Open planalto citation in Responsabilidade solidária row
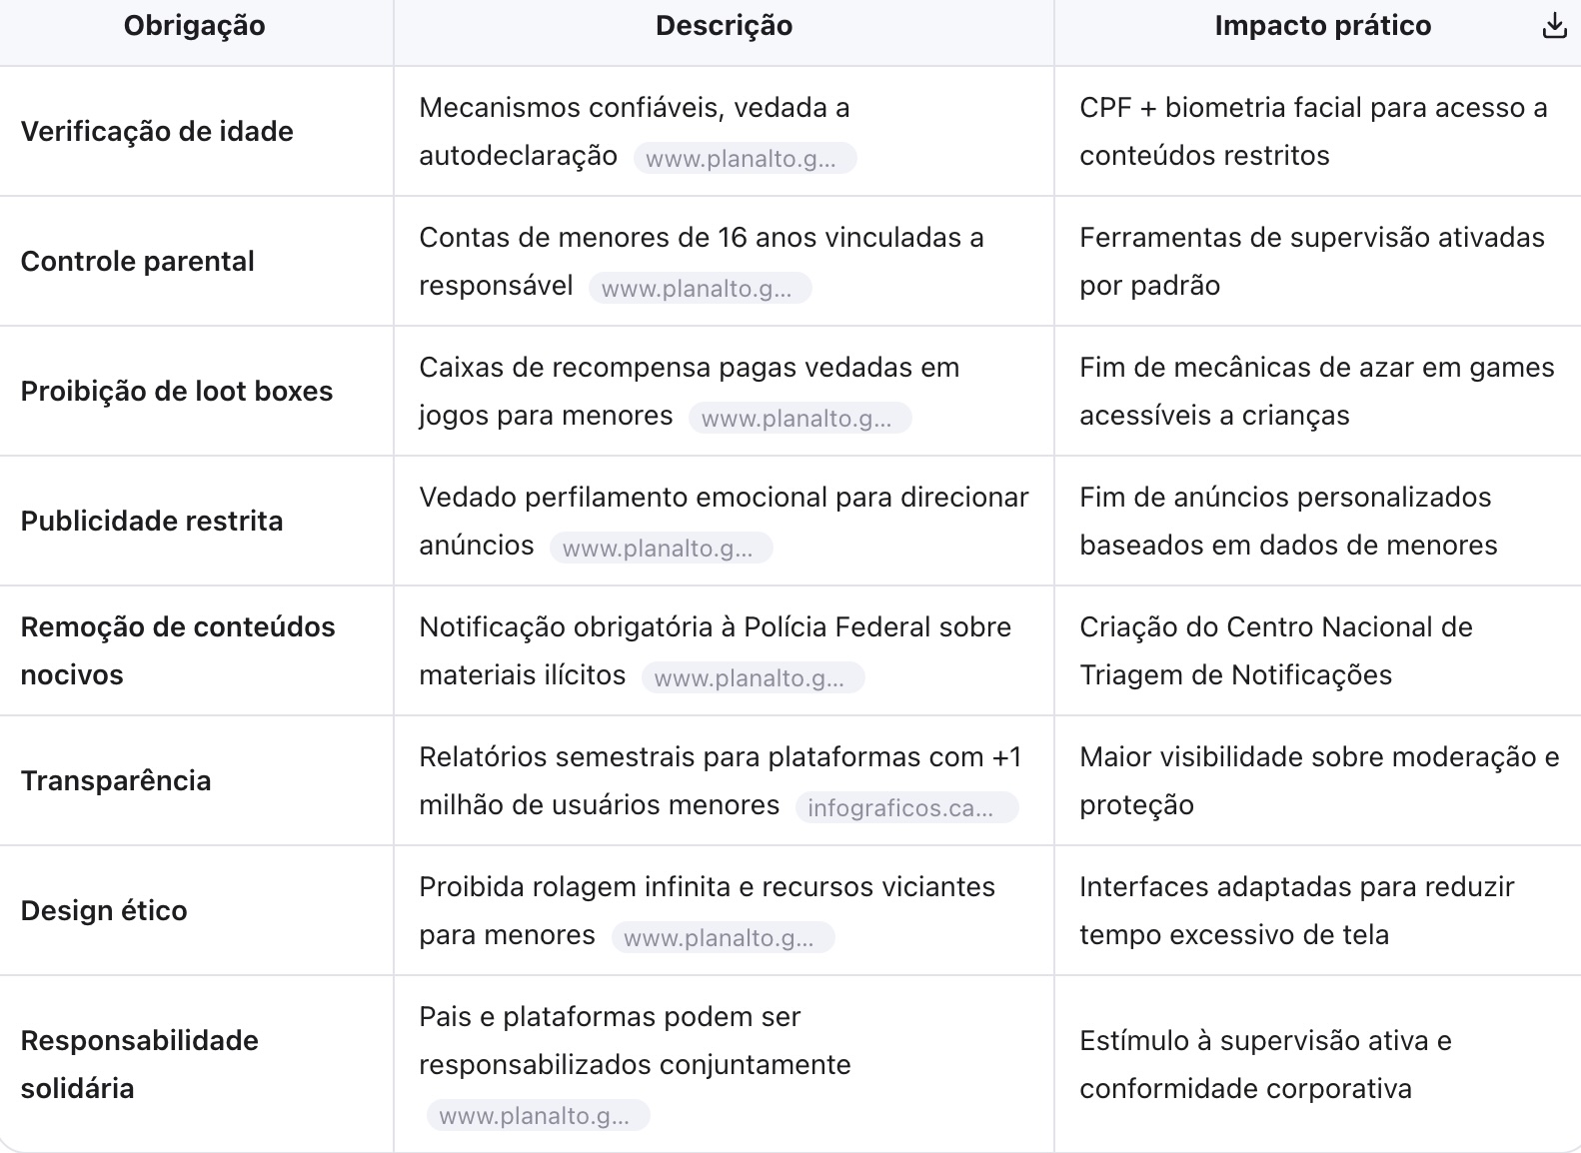 [x=538, y=1116]
